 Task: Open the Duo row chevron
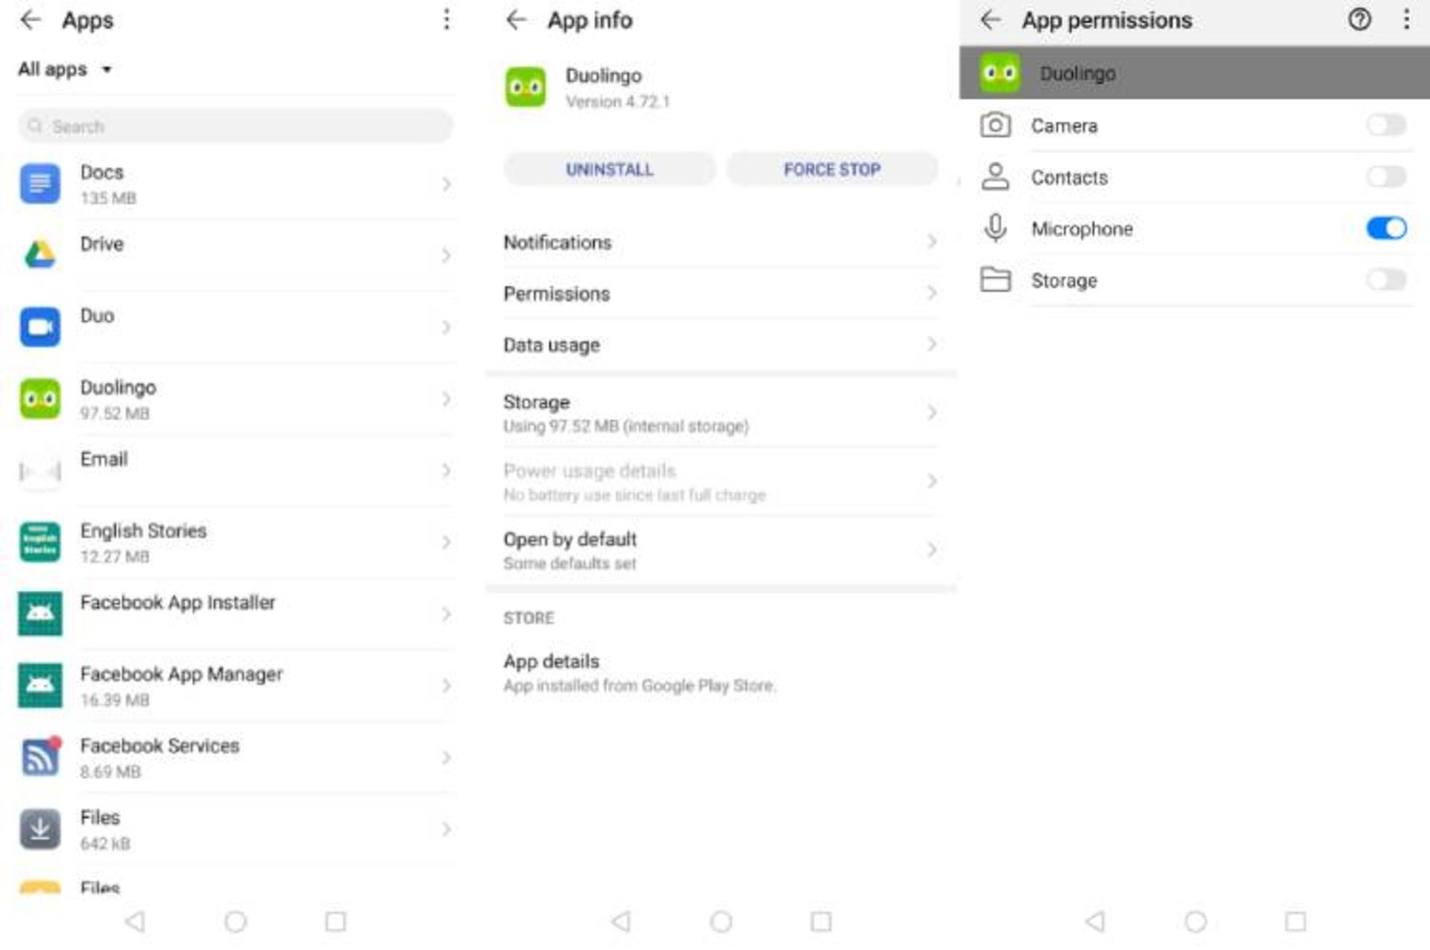click(x=446, y=327)
